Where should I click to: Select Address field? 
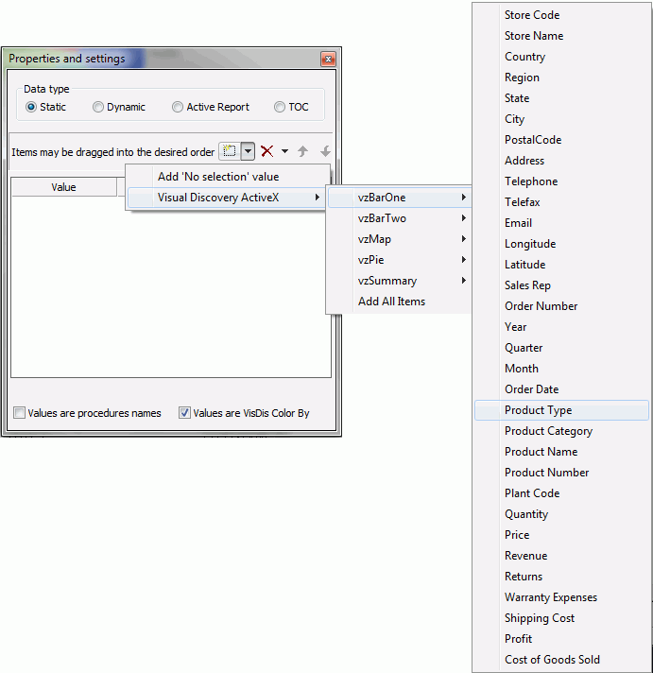561,161
